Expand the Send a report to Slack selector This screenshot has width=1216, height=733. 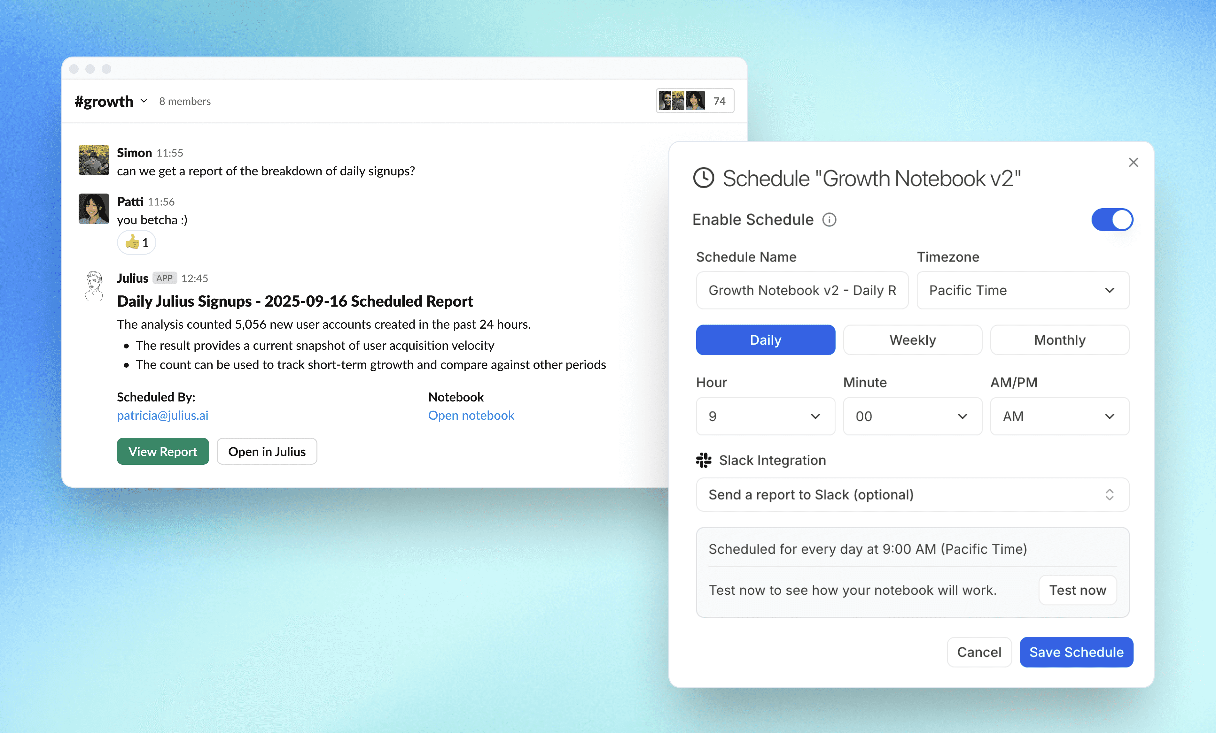[x=913, y=495]
